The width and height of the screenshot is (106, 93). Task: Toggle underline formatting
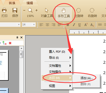79,25
